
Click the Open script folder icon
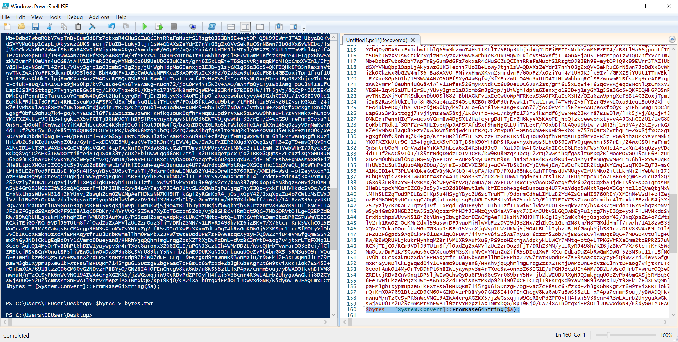pyautogui.click(x=21, y=27)
